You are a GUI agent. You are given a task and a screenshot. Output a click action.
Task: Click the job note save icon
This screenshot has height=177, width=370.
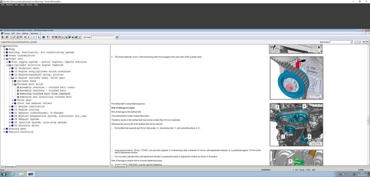(117, 37)
